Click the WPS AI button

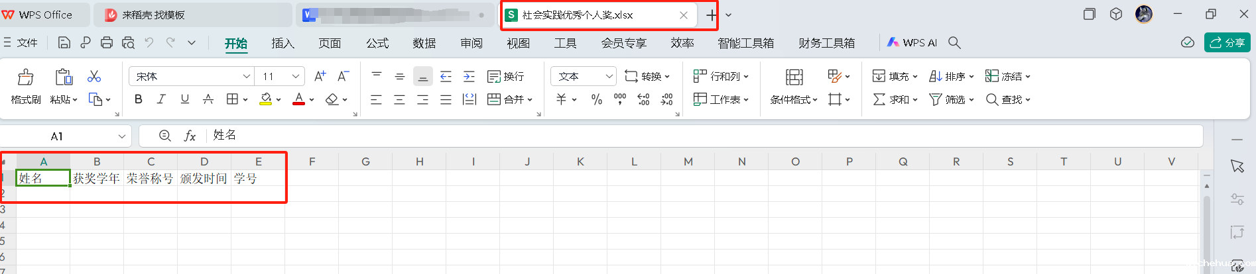click(912, 42)
